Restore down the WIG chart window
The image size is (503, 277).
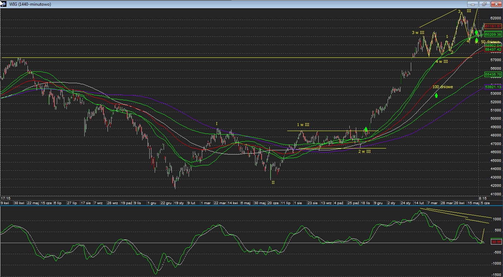coord(484,4)
